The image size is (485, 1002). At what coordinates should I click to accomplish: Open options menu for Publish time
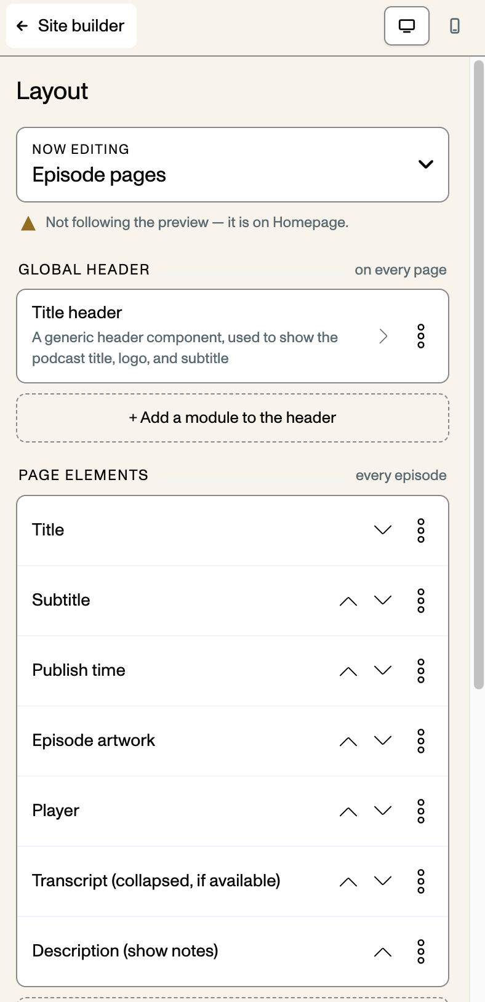pos(421,671)
